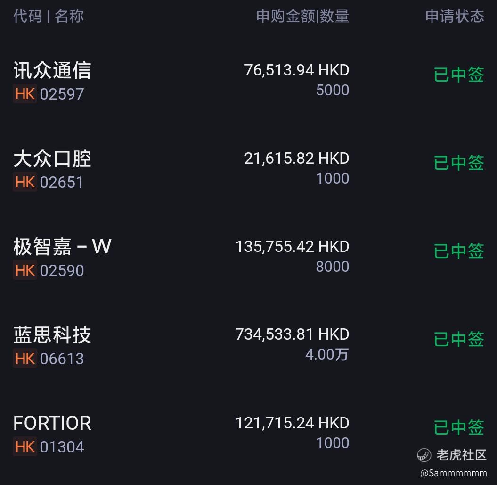Select the 极智嘉-W stock name
Image resolution: width=497 pixels, height=485 pixels.
coord(62,247)
